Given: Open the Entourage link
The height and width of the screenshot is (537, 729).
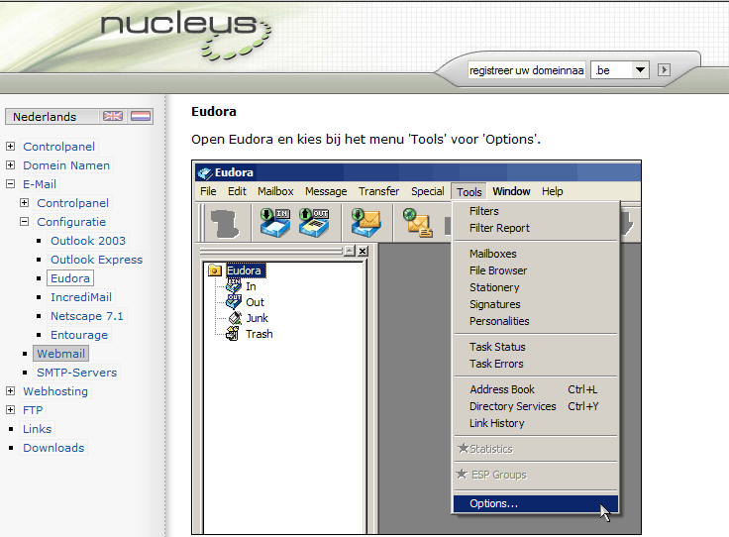Looking at the screenshot, I should point(79,335).
